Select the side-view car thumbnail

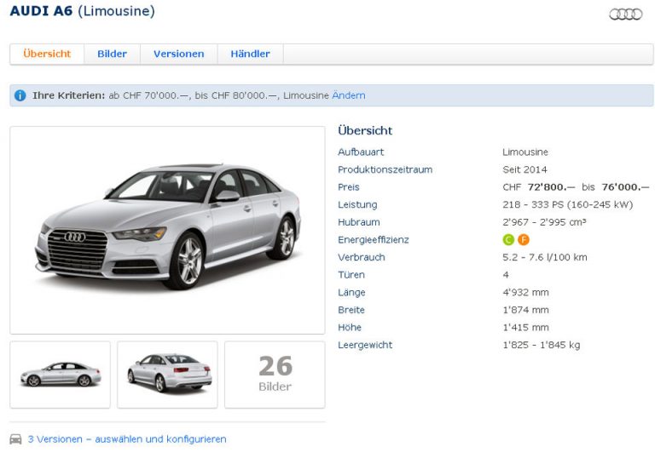tap(60, 375)
